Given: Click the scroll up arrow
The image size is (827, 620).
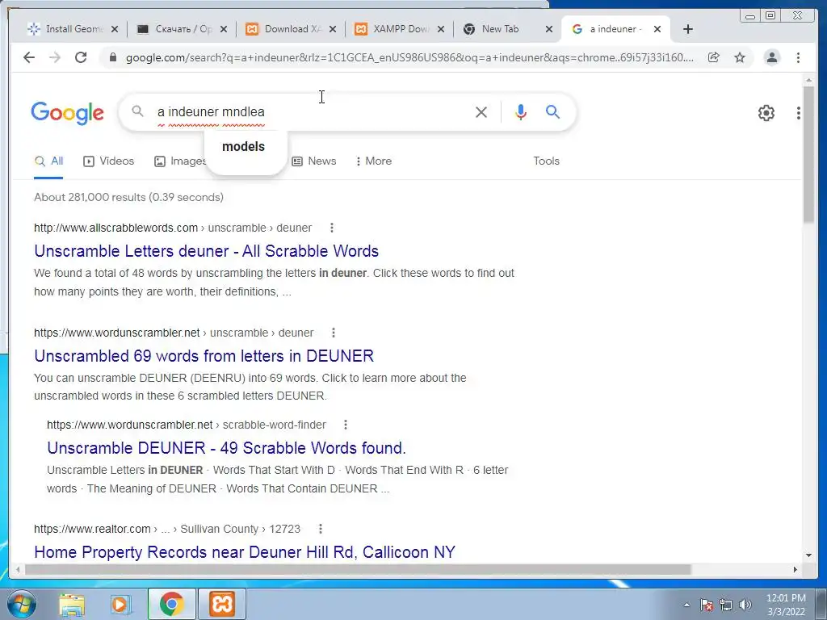Looking at the screenshot, I should point(809,80).
